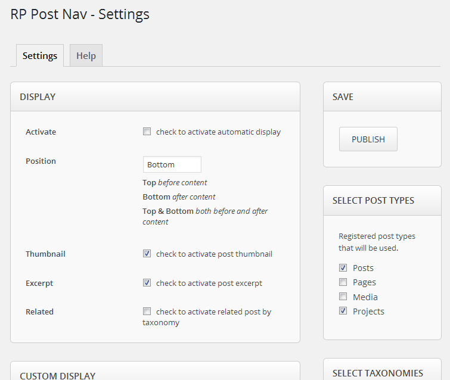The width and height of the screenshot is (450, 380).
Task: Toggle the SELECT POST TYPES panel header
Action: (382, 200)
